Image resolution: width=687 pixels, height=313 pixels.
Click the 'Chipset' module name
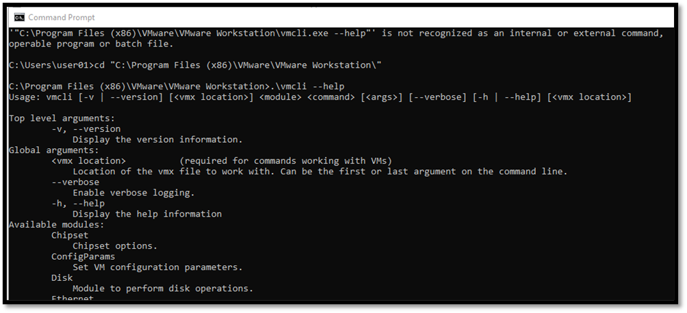tap(70, 235)
